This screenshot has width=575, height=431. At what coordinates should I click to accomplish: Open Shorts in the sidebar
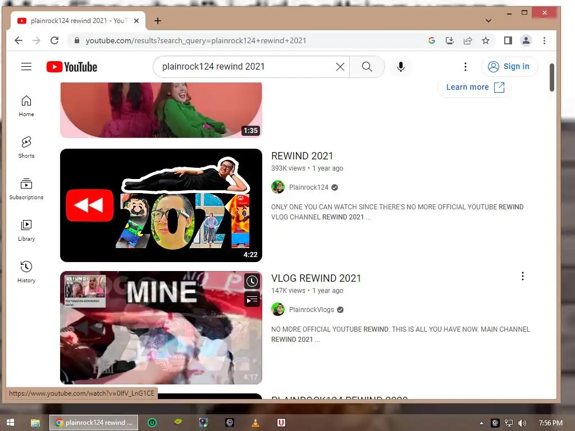(x=26, y=148)
